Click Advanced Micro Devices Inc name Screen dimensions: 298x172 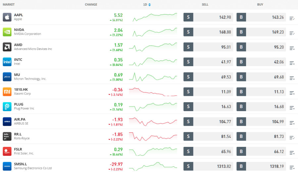pyautogui.click(x=33, y=49)
